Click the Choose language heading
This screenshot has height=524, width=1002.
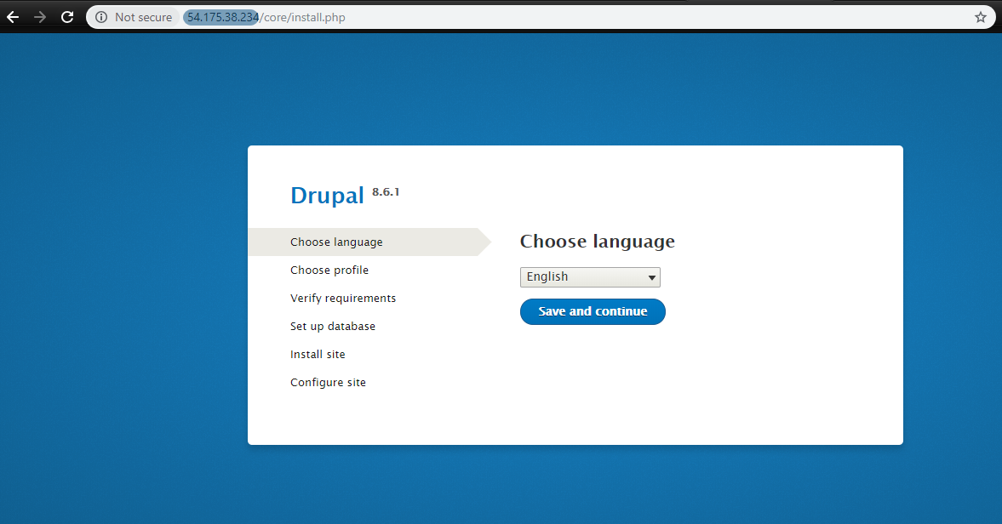click(x=597, y=242)
